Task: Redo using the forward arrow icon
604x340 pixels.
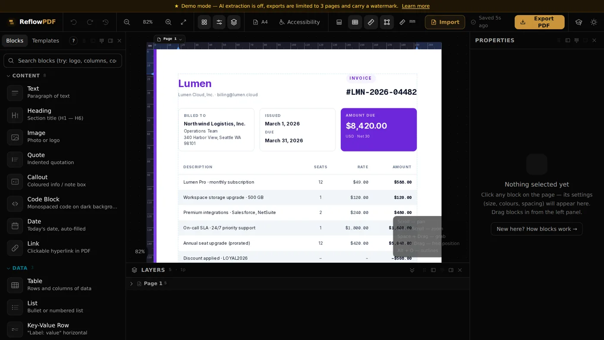Action: click(90, 22)
